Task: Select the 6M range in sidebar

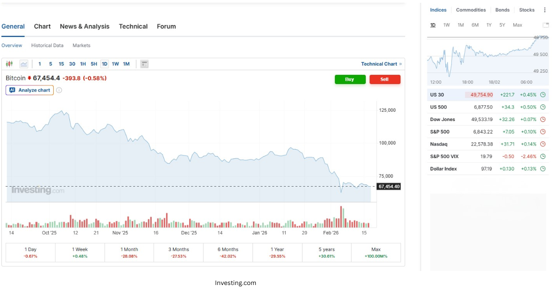Action: coord(475,25)
